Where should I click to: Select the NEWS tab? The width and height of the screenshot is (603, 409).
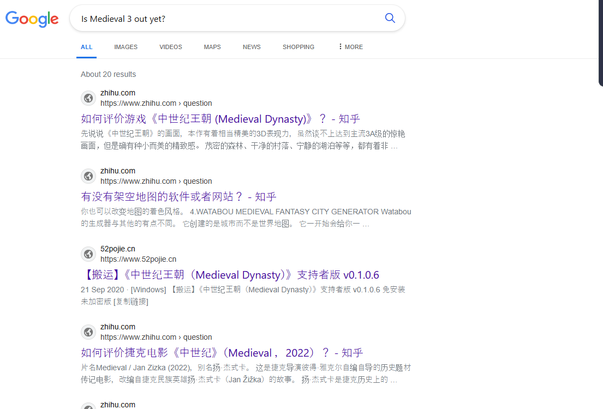(252, 47)
